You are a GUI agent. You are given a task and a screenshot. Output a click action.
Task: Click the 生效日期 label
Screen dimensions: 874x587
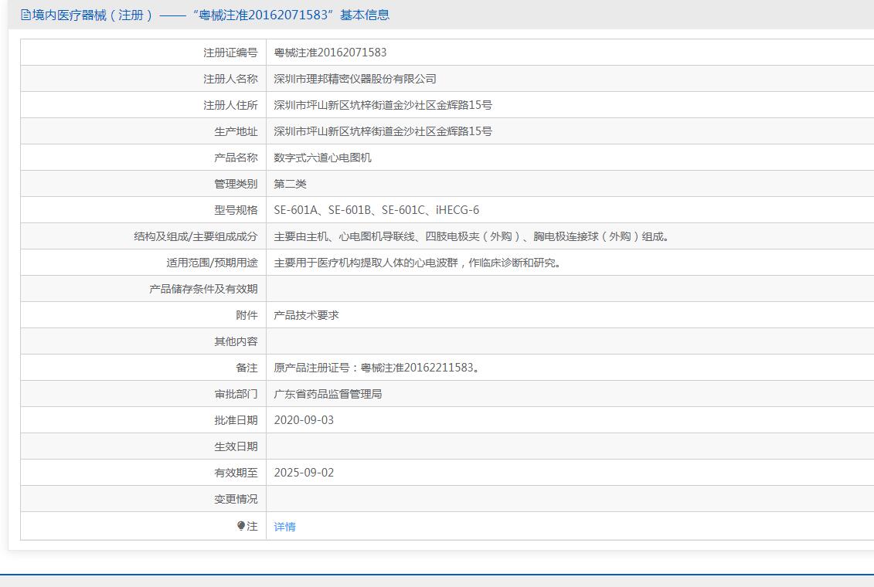click(236, 446)
